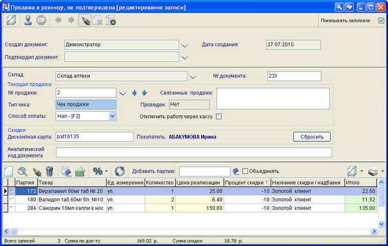
Task: Click the stamp confirm document icon
Action: coord(28,20)
